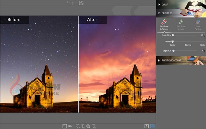Zoom in with the plus magnifier

(83, 126)
